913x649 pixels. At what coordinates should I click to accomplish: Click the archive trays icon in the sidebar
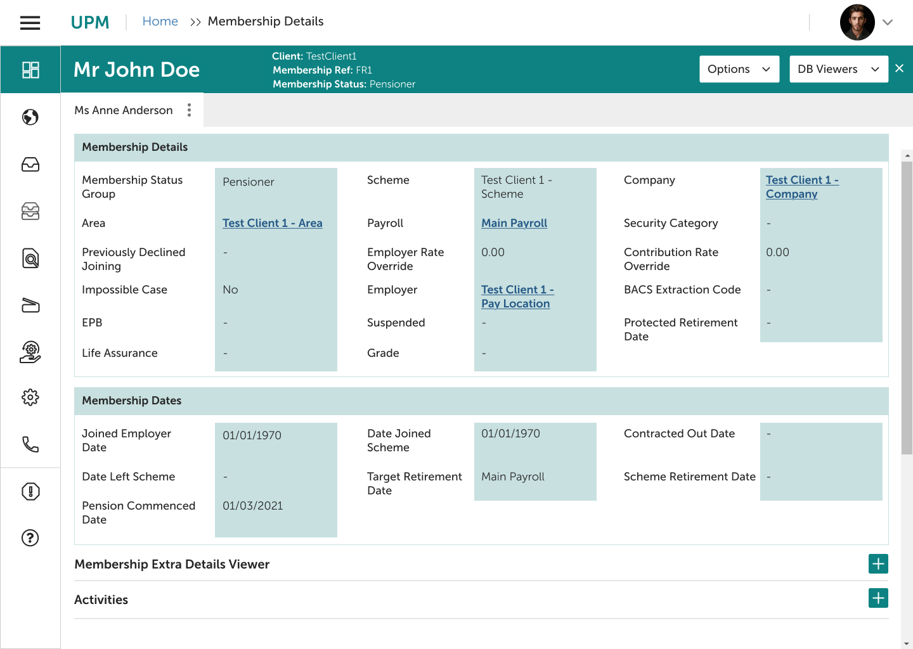click(30, 211)
